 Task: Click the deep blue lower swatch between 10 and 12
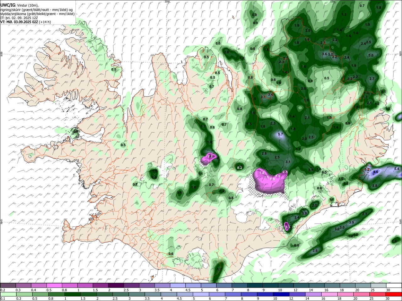(281, 294)
